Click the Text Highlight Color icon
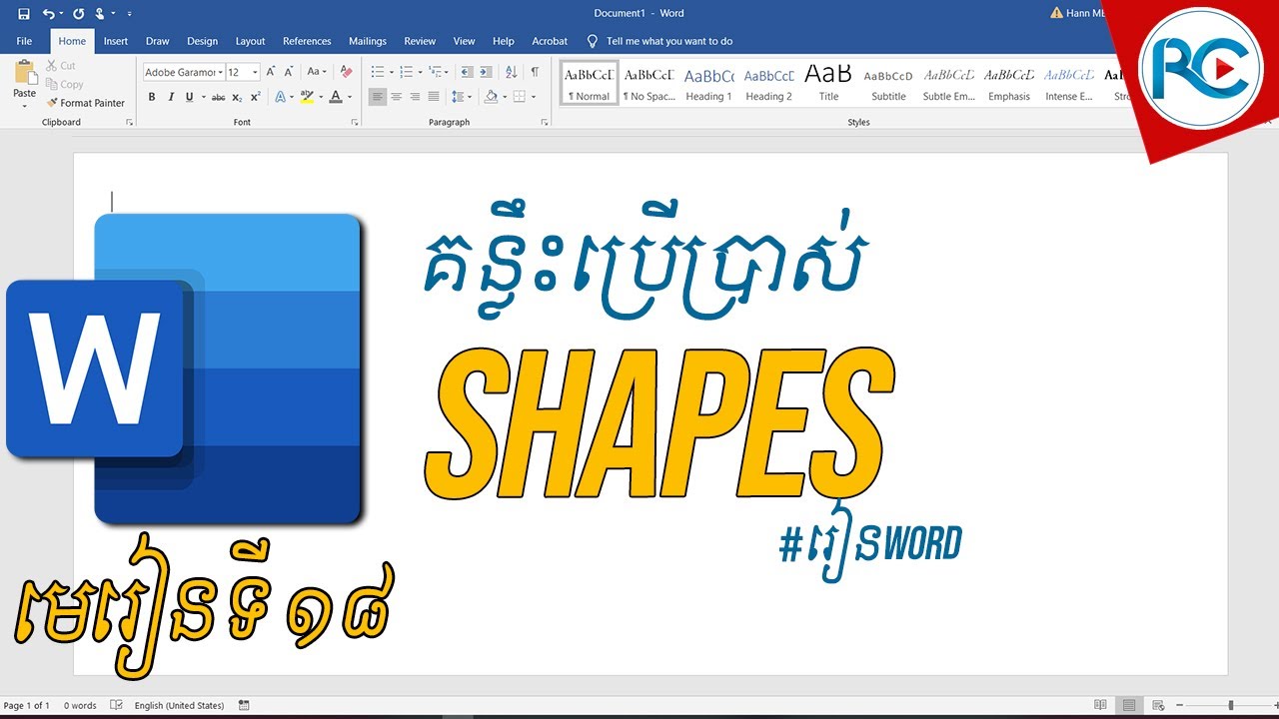1279x719 pixels. (306, 97)
